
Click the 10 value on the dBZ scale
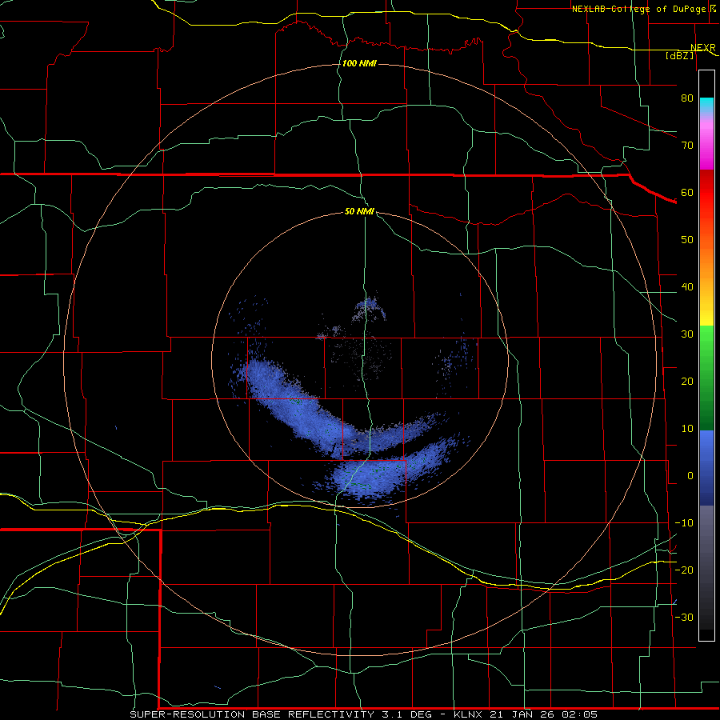pos(687,429)
